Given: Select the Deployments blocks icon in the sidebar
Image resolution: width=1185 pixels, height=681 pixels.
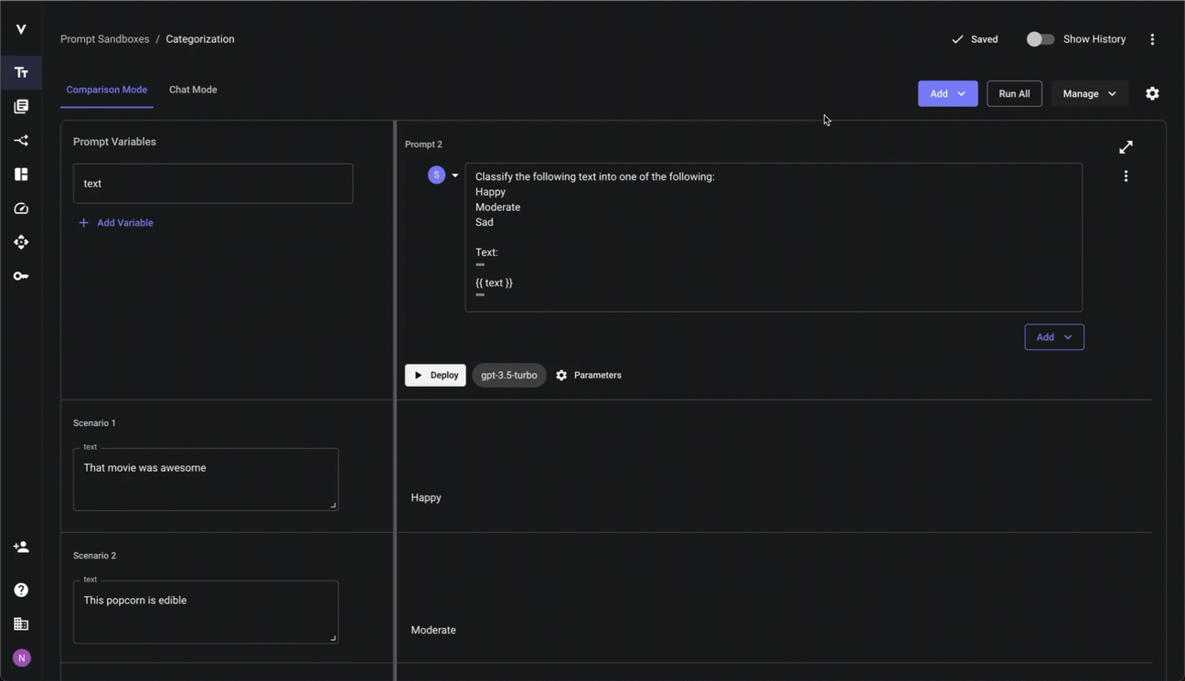Looking at the screenshot, I should [20, 174].
